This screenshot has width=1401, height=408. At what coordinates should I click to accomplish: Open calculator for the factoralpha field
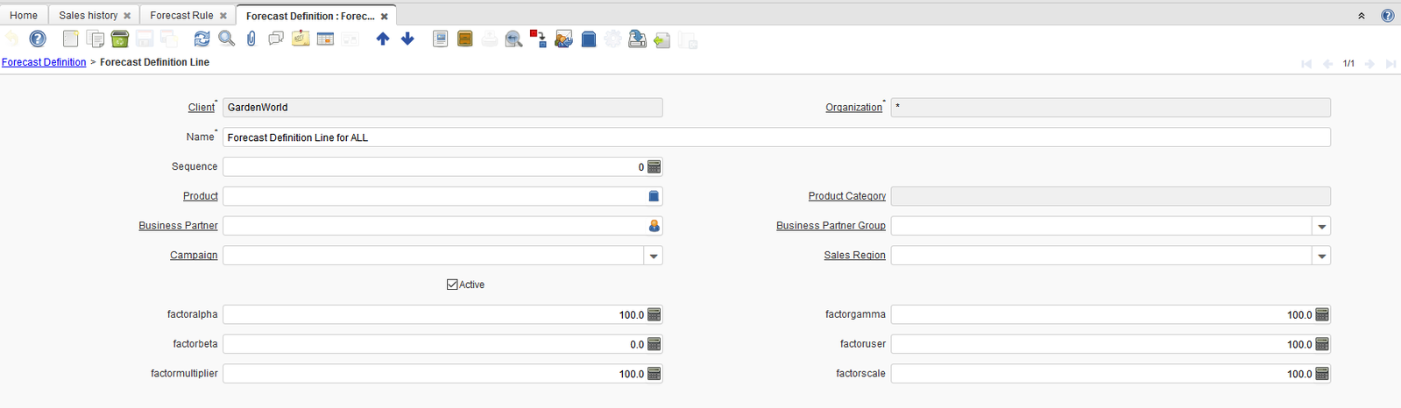coord(654,314)
